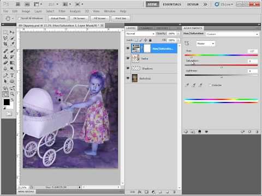The height and width of the screenshot is (196, 262).
Task: Open Mini Bridge from application bar
Action: 27,4
